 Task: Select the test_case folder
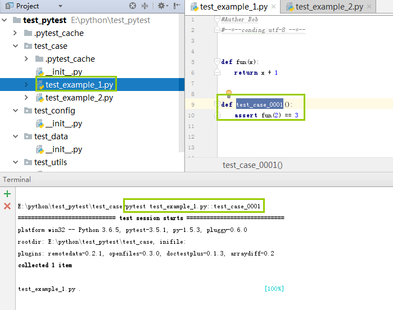pos(51,46)
